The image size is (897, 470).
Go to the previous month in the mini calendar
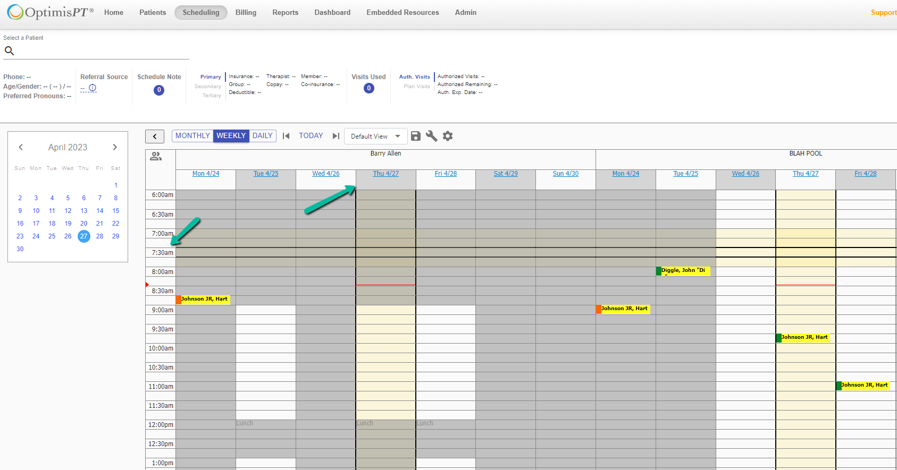(21, 147)
